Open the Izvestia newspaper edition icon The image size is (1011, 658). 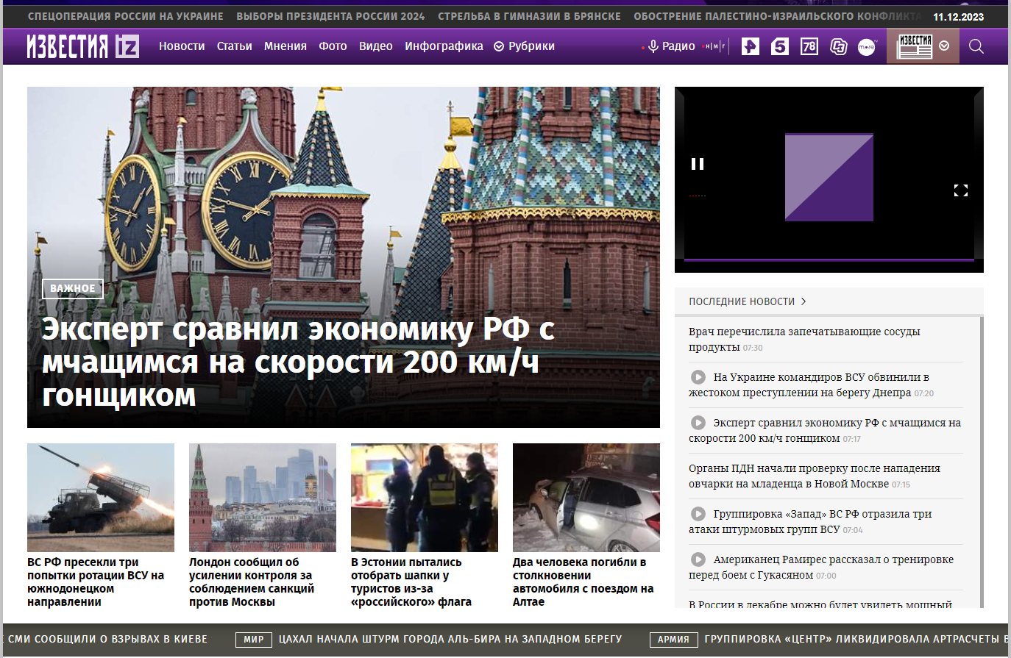915,46
